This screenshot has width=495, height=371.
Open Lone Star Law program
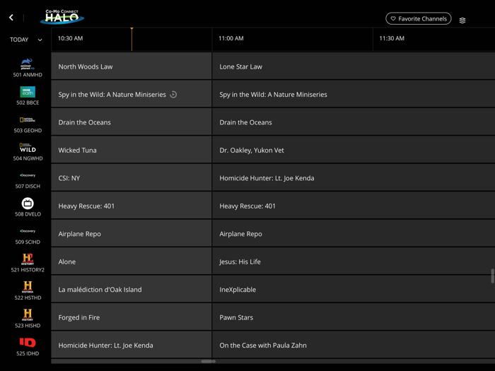click(354, 66)
